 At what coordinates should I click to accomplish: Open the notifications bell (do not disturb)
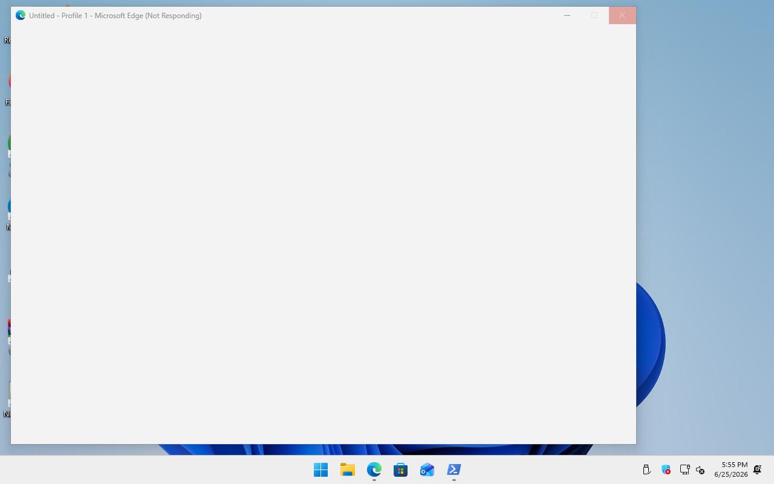click(x=757, y=469)
